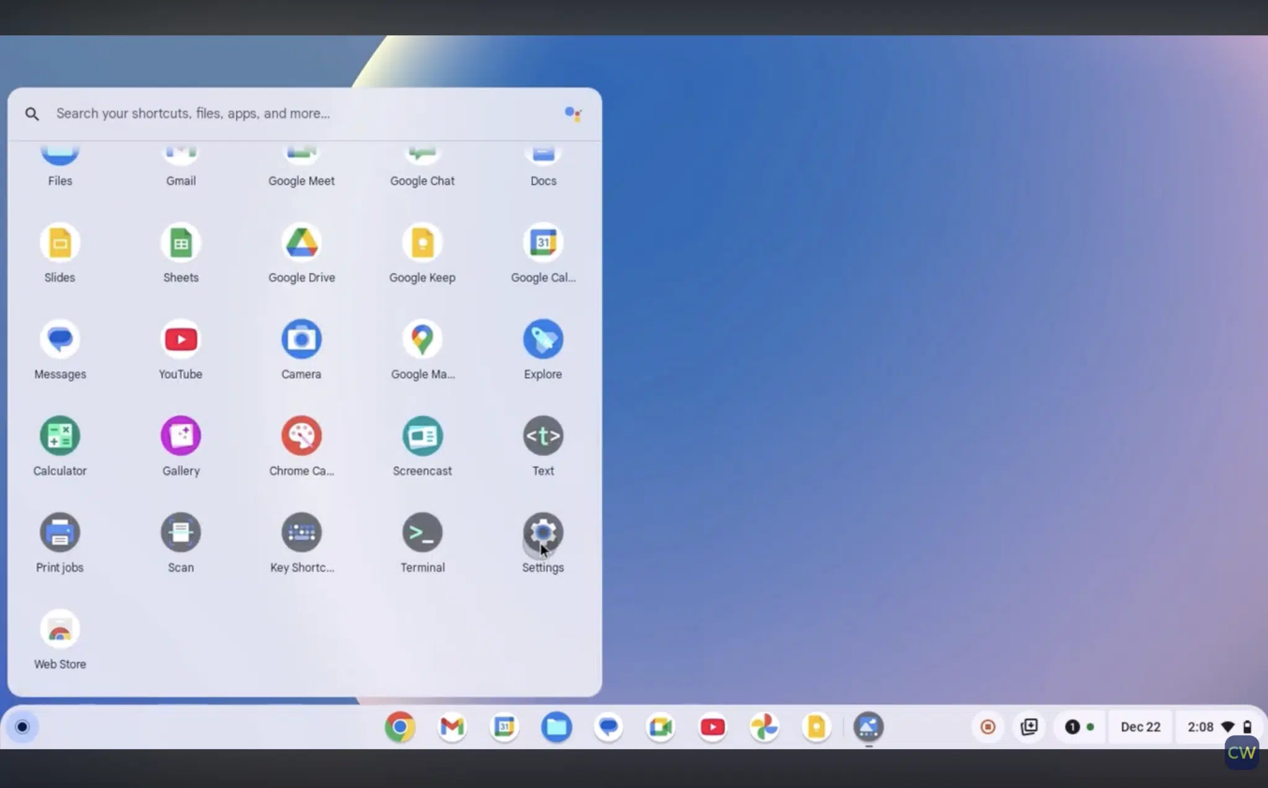The image size is (1268, 788).
Task: Launch Google Meet from the launcher grid
Action: click(302, 165)
